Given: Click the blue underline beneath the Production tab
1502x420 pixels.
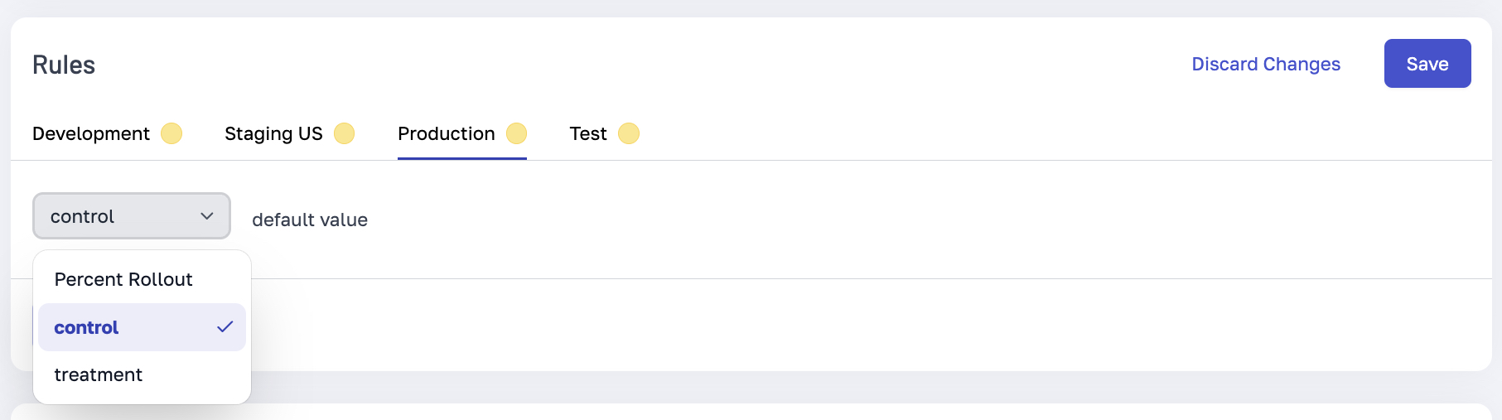Looking at the screenshot, I should pyautogui.click(x=461, y=158).
